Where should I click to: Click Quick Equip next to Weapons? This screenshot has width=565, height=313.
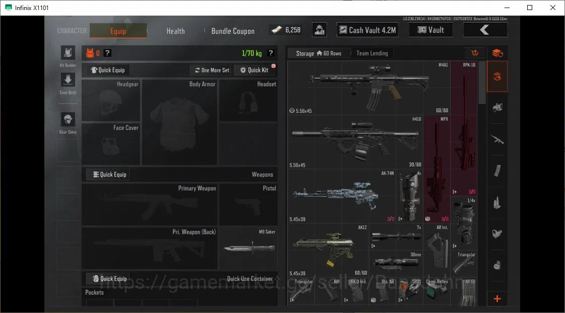pyautogui.click(x=108, y=175)
